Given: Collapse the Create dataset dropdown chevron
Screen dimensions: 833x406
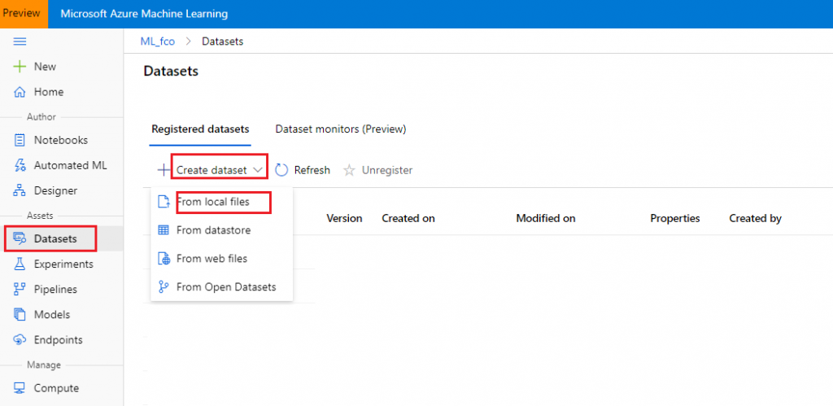Looking at the screenshot, I should pyautogui.click(x=258, y=170).
